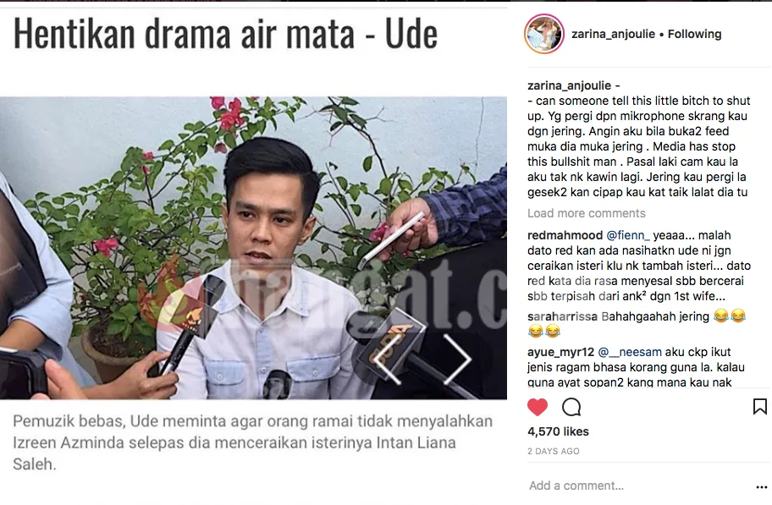Click the article photo of Ude
This screenshot has width=772, height=505.
(253, 248)
